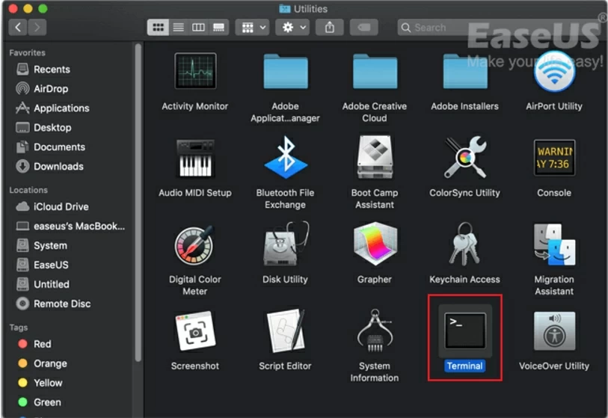Image resolution: width=608 pixels, height=418 pixels.
Task: Open Boot Camp Assistant
Action: pyautogui.click(x=375, y=159)
